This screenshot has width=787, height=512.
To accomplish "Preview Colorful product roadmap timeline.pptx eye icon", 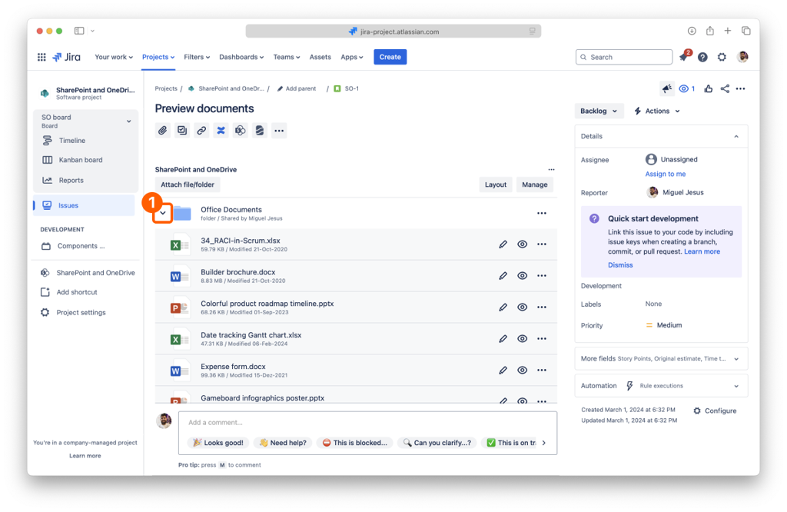I will coord(522,307).
